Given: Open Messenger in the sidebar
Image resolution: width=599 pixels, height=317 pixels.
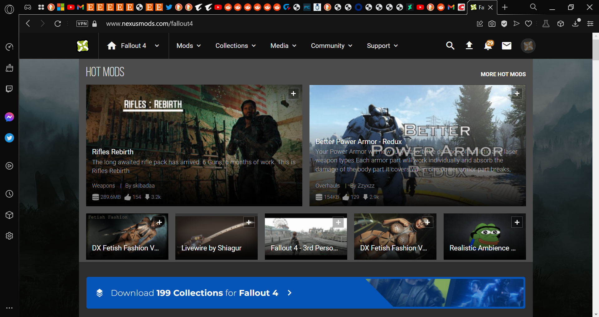Looking at the screenshot, I should [9, 117].
